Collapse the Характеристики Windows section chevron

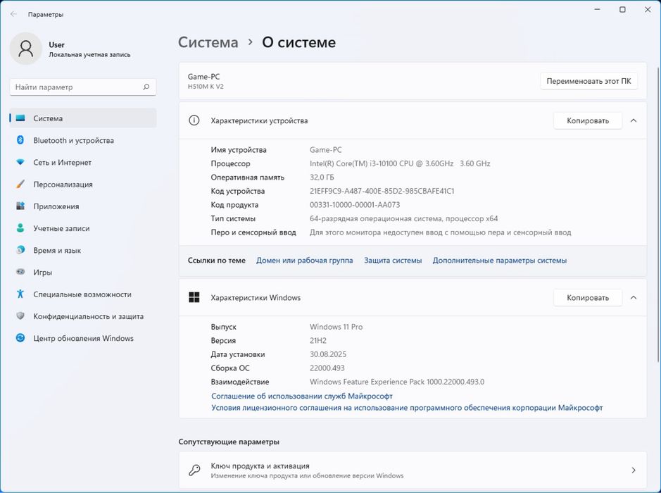(634, 298)
